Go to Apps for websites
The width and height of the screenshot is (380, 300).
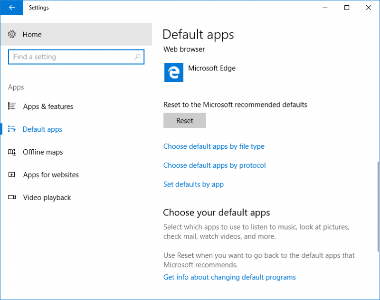(51, 175)
